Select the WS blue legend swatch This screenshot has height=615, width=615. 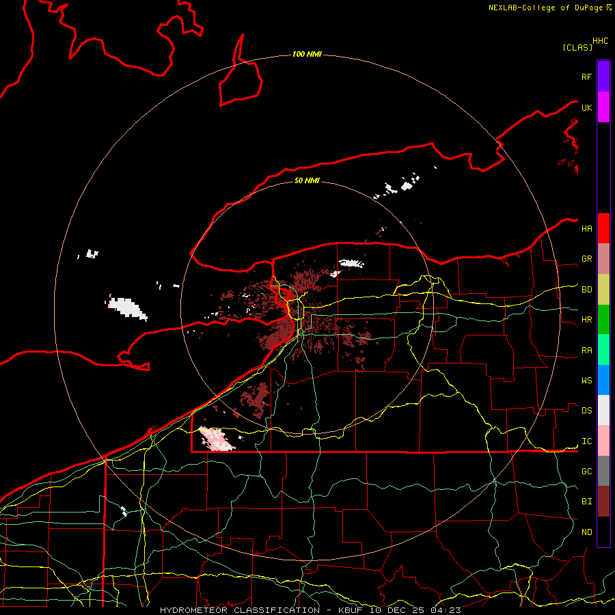[x=603, y=380]
